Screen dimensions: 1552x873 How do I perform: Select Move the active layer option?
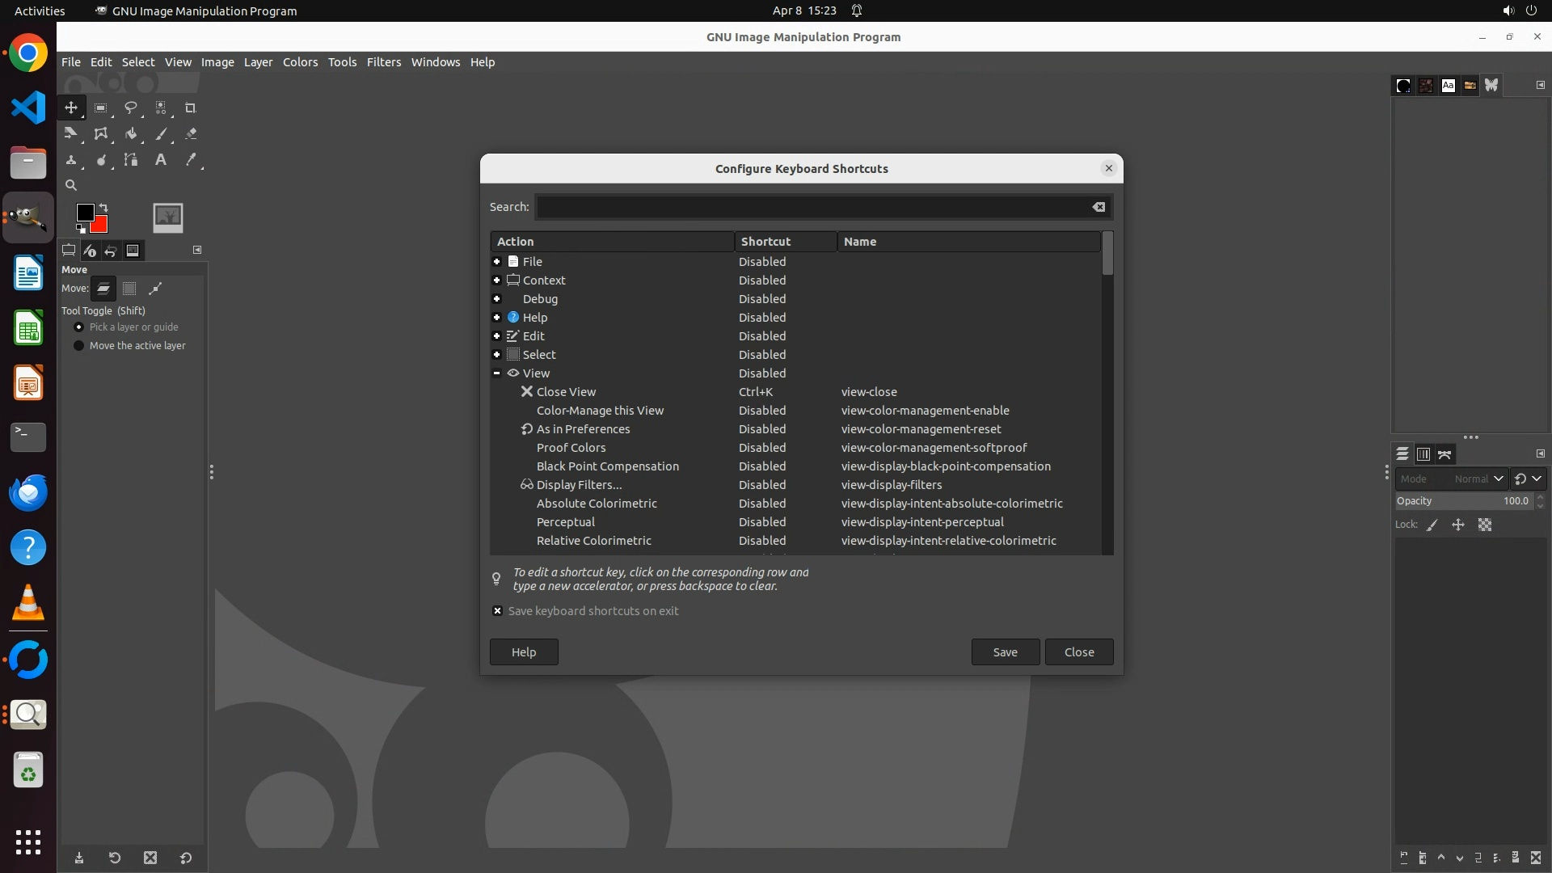pyautogui.click(x=78, y=346)
